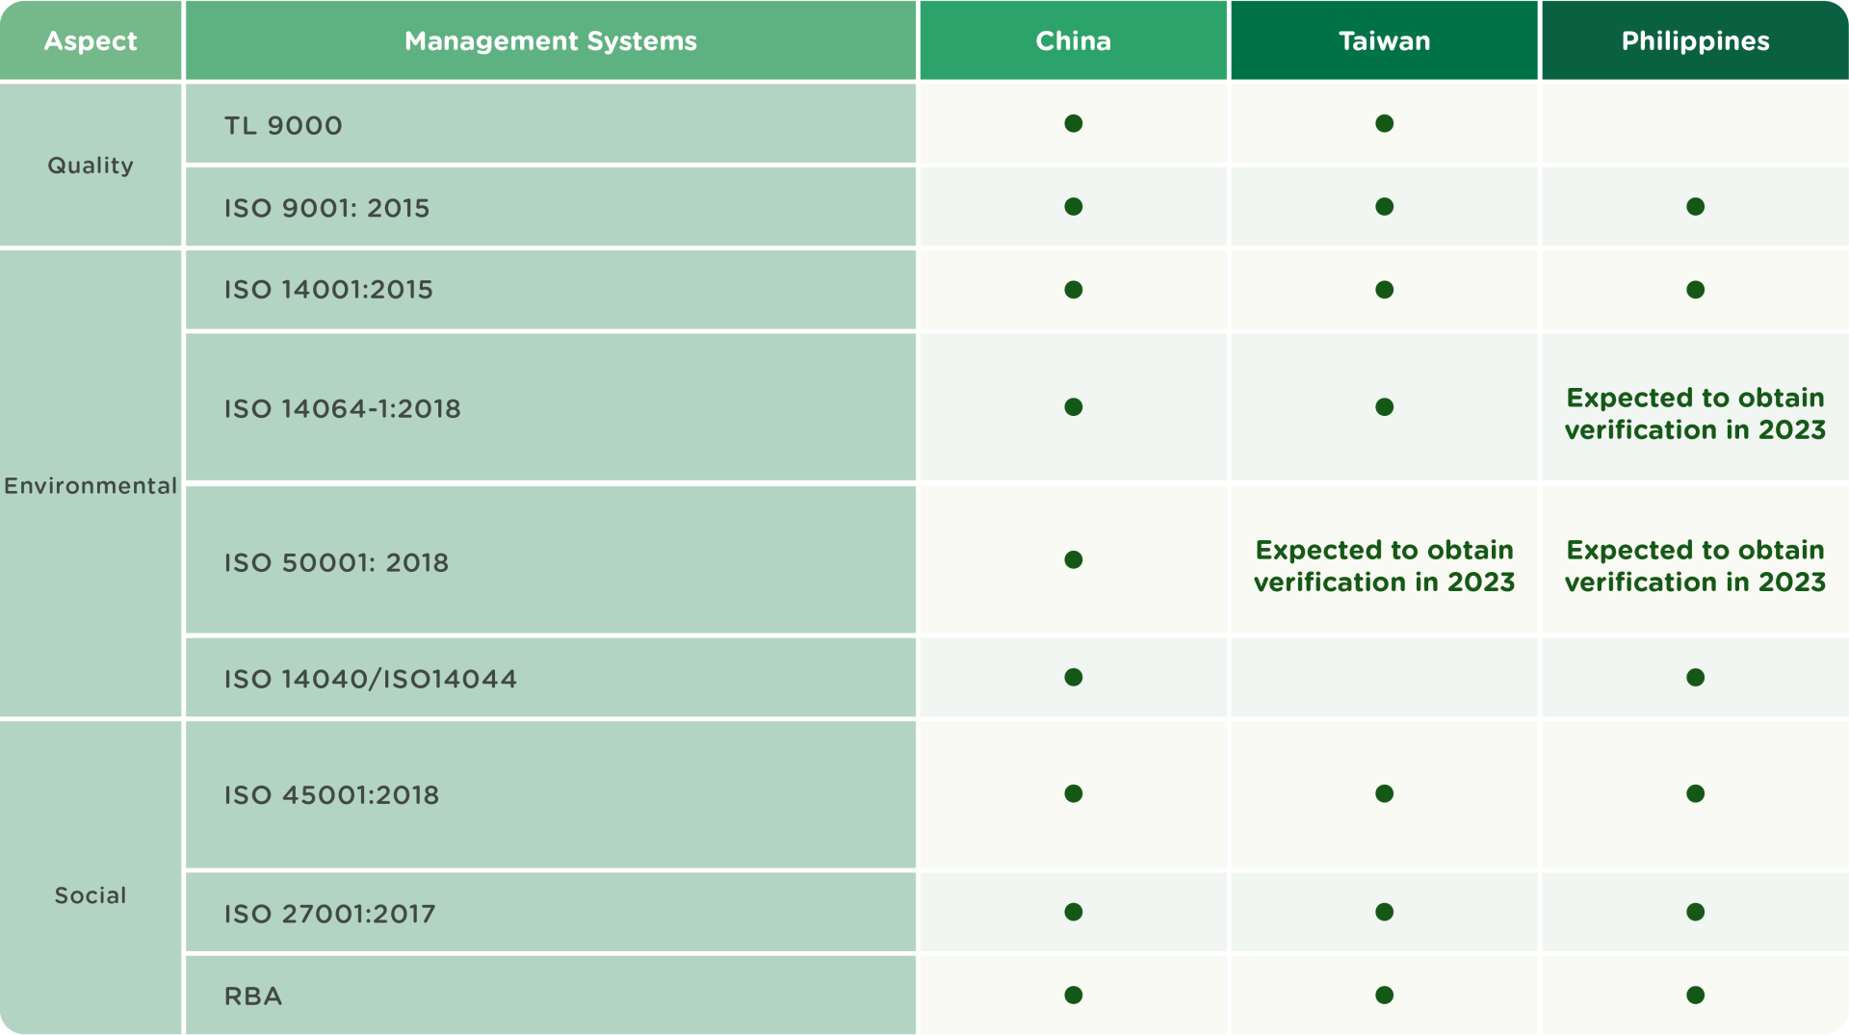1849x1035 pixels.
Task: Click the Social aspect cell
Action: tap(91, 895)
